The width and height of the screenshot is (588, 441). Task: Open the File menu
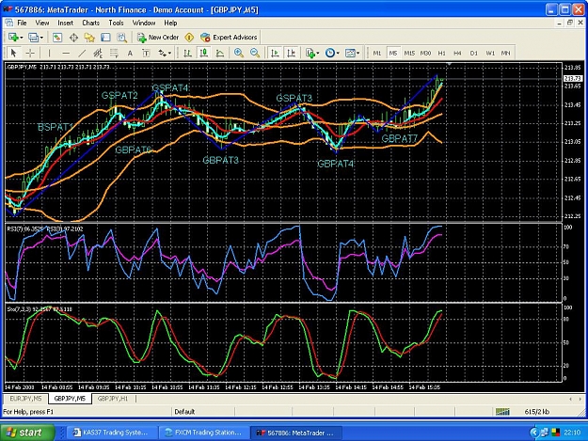click(23, 23)
